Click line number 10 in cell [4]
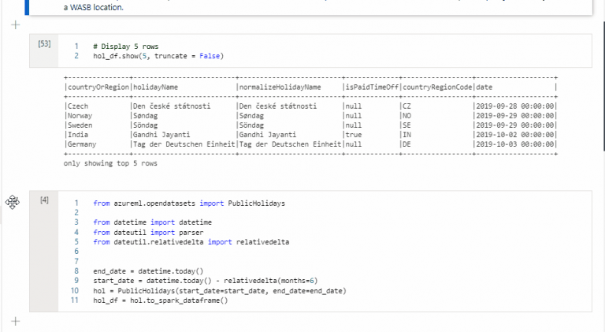The width and height of the screenshot is (605, 332). coord(75,290)
